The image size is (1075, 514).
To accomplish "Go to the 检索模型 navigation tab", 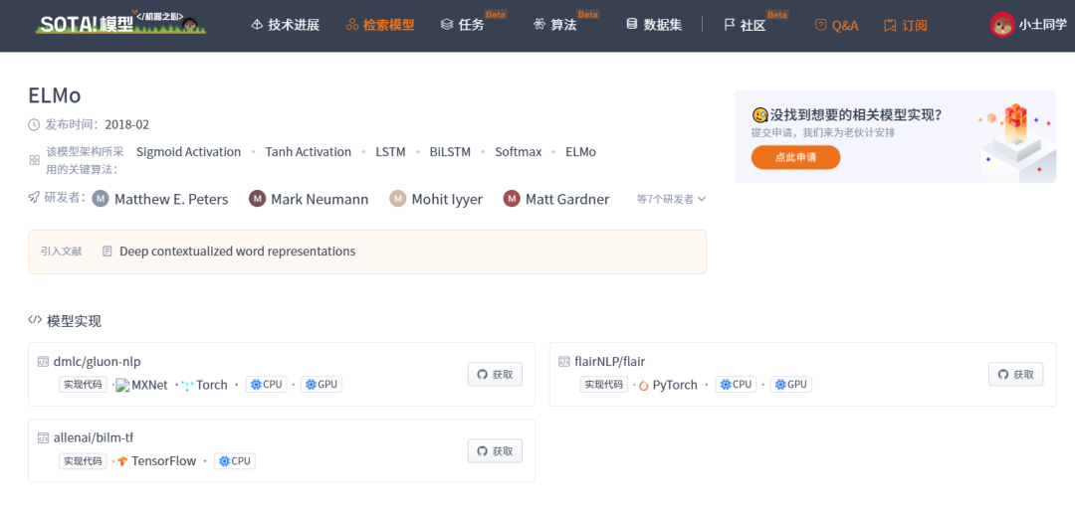I will (x=380, y=25).
